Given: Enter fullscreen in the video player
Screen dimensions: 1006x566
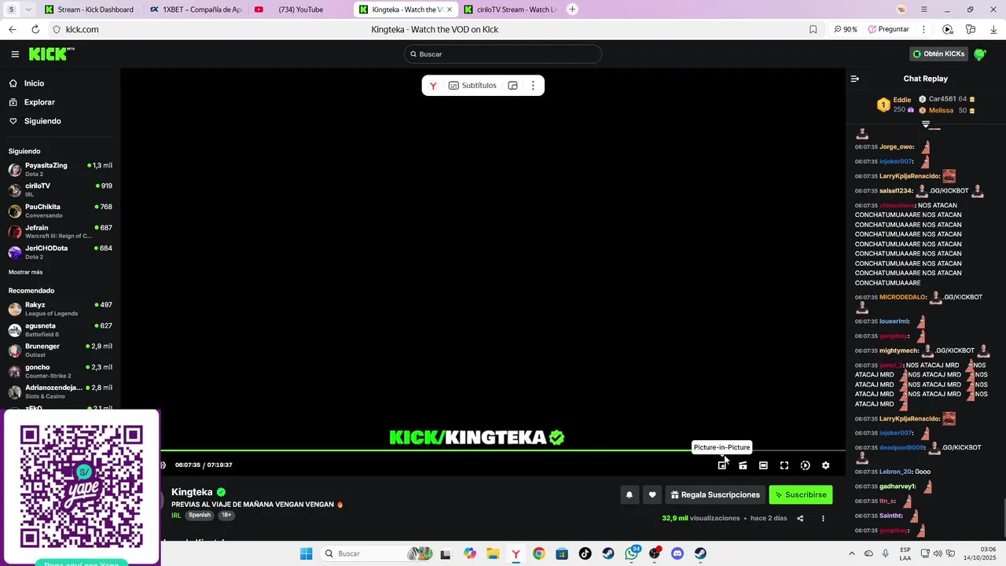Looking at the screenshot, I should (784, 465).
